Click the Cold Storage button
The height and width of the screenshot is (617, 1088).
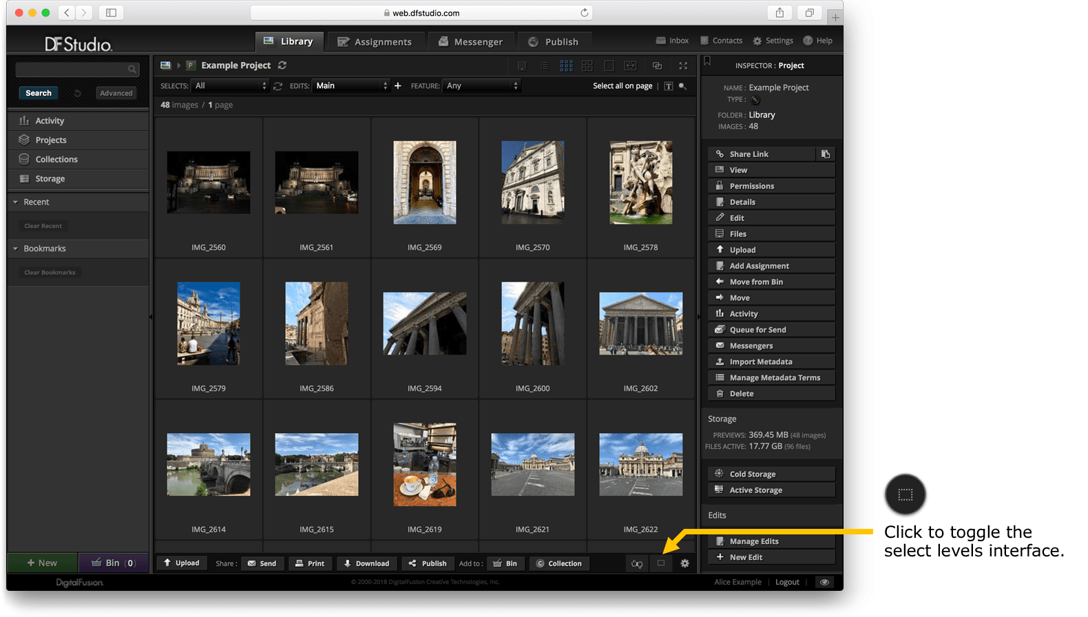[771, 474]
